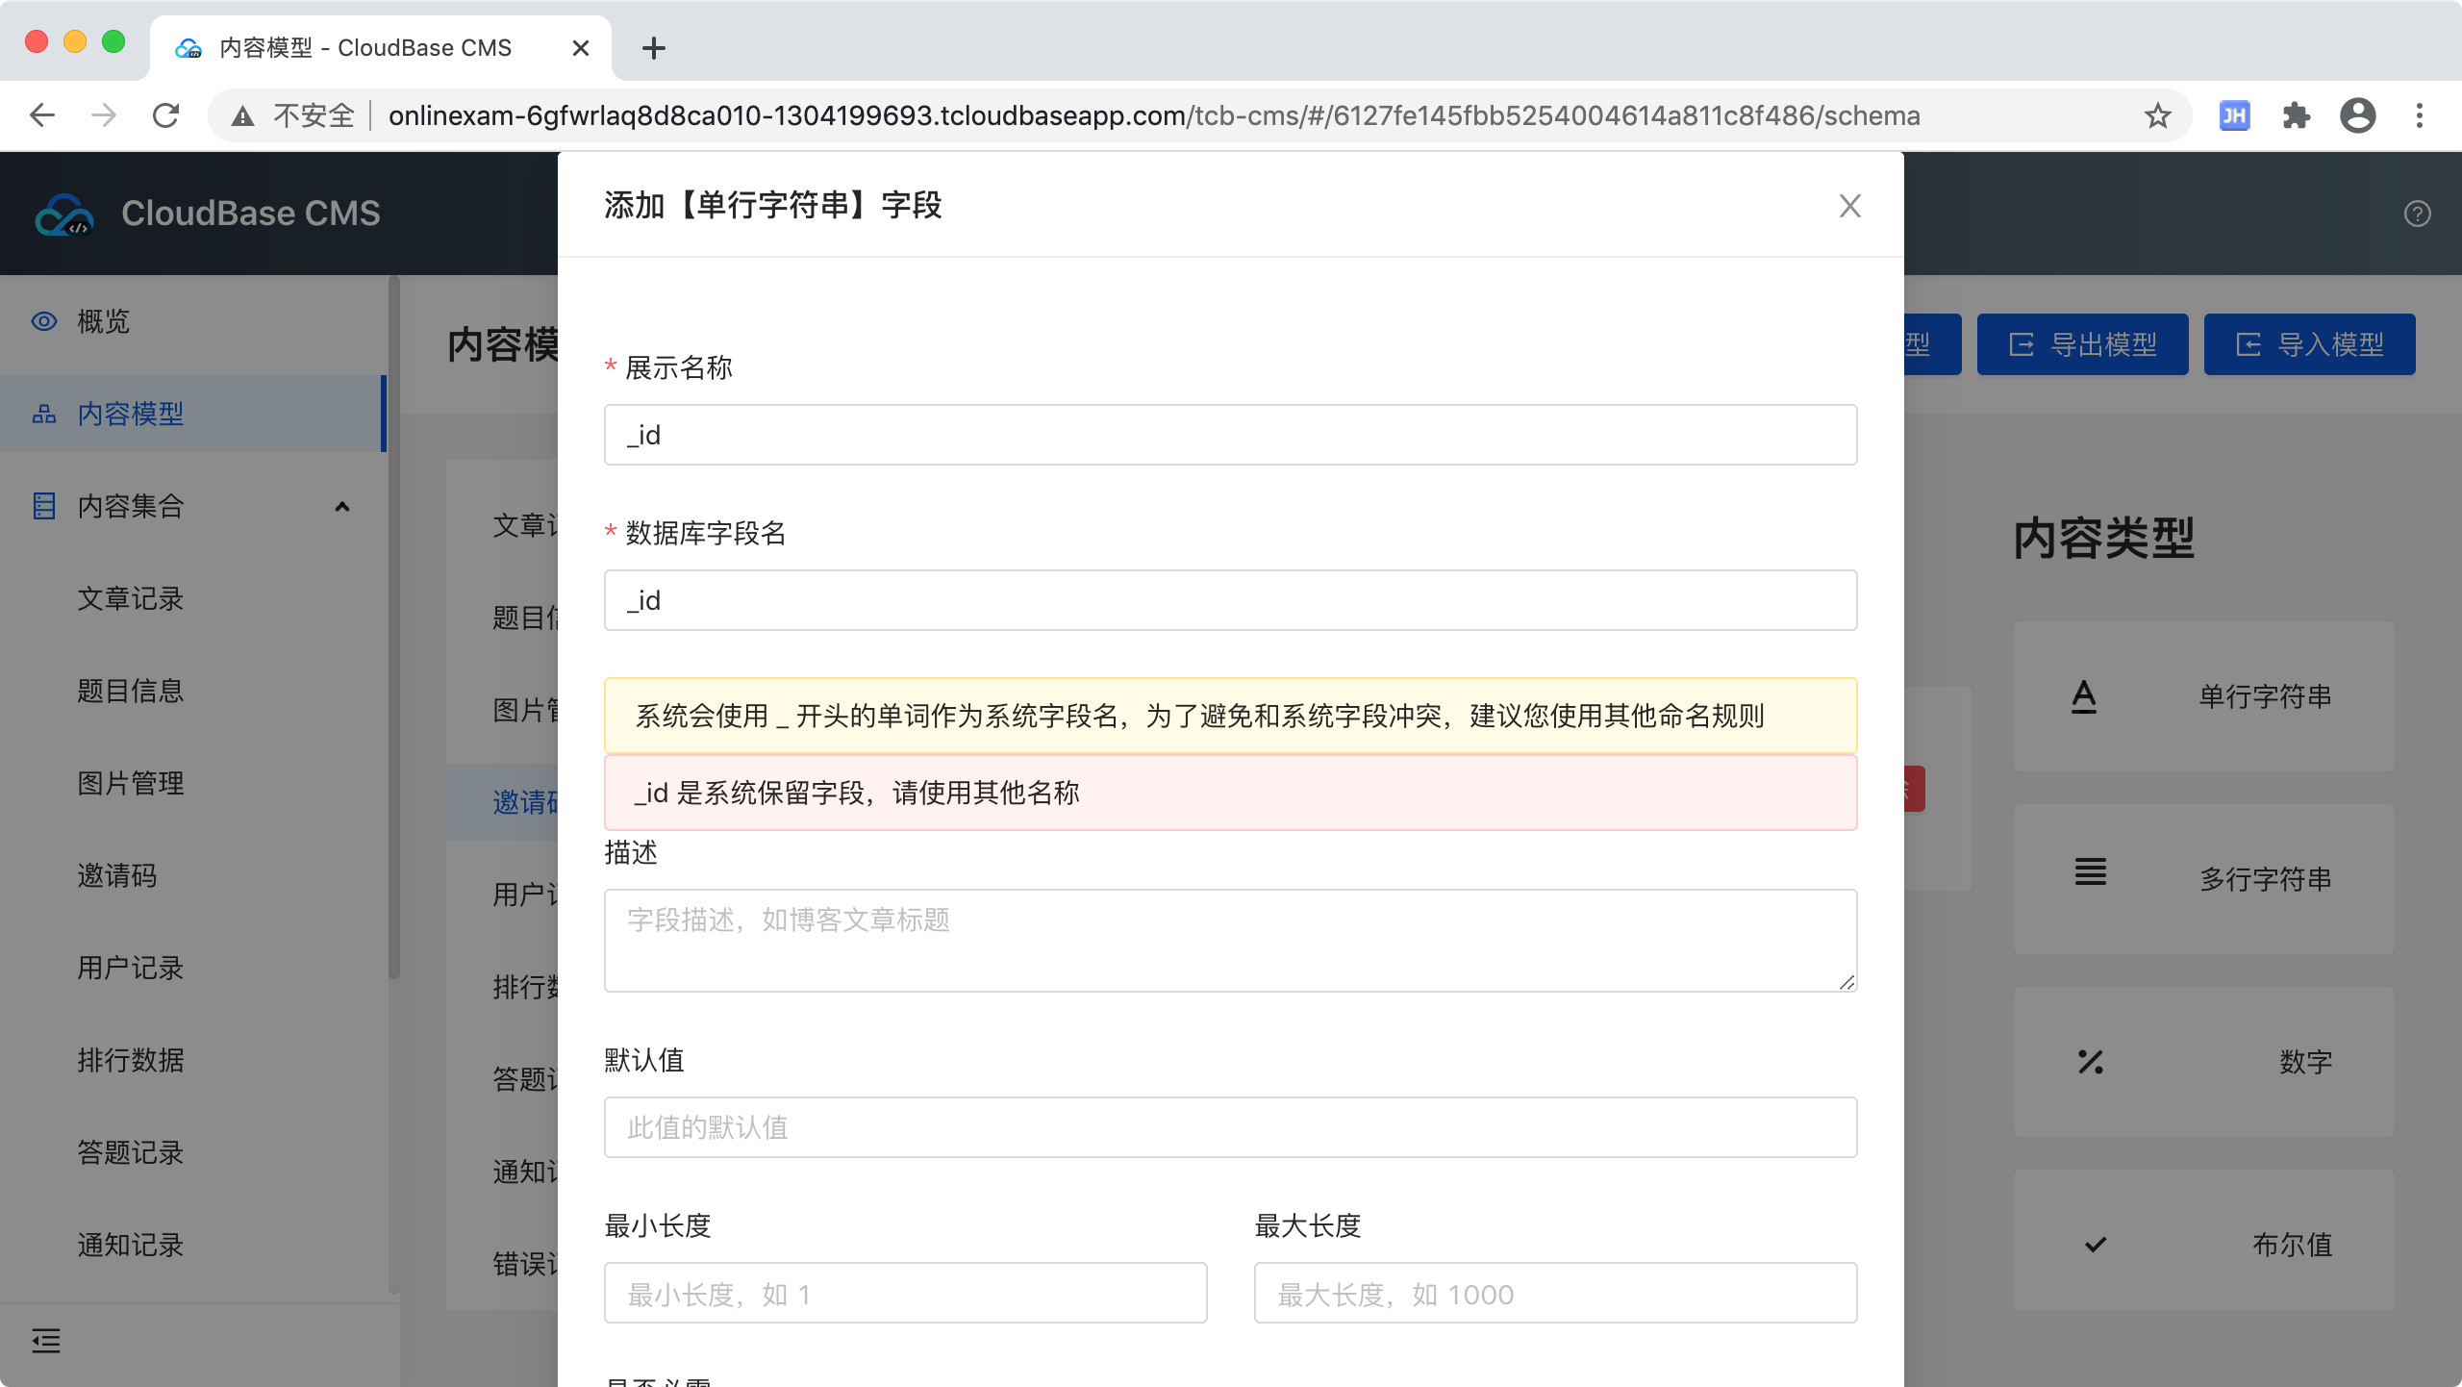Collapse the 内容集合 sidebar group
Image resolution: width=2462 pixels, height=1387 pixels.
tap(341, 506)
